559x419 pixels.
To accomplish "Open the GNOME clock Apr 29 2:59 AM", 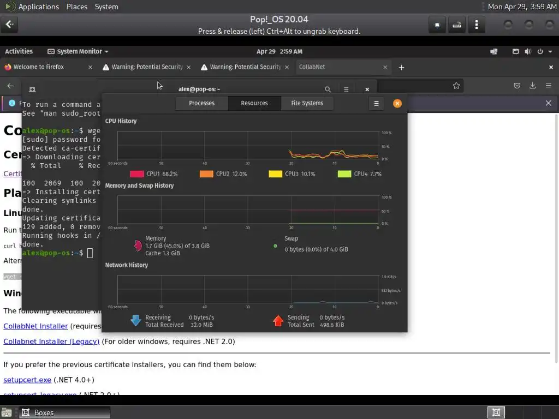I will [x=279, y=51].
